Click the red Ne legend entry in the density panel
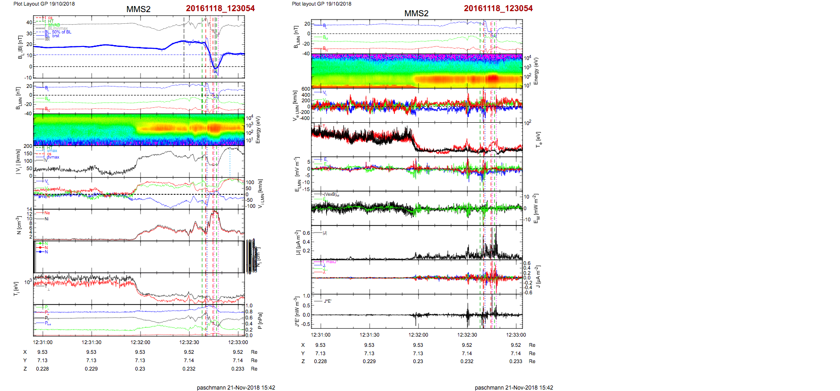 tap(47, 213)
